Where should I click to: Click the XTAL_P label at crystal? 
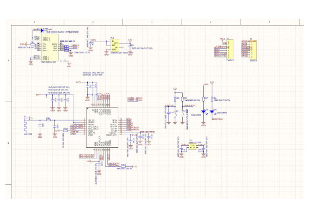coord(185,145)
